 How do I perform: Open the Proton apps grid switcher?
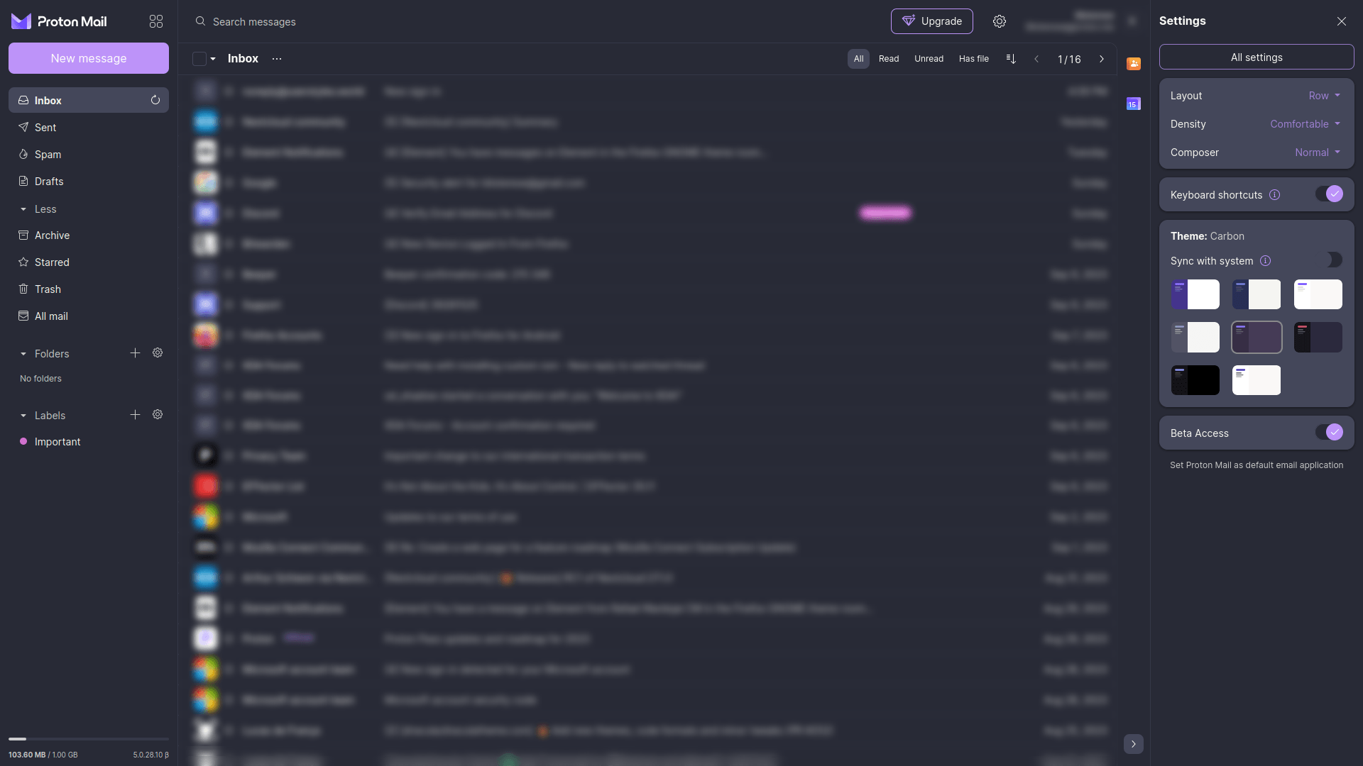tap(156, 21)
